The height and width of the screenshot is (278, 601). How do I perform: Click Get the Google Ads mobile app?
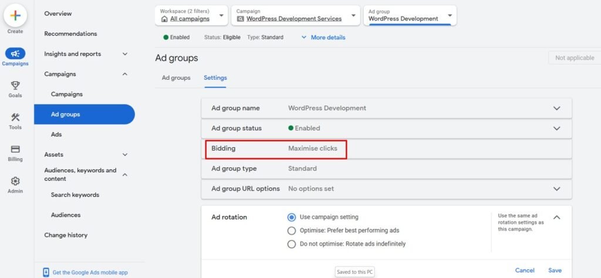click(x=90, y=273)
